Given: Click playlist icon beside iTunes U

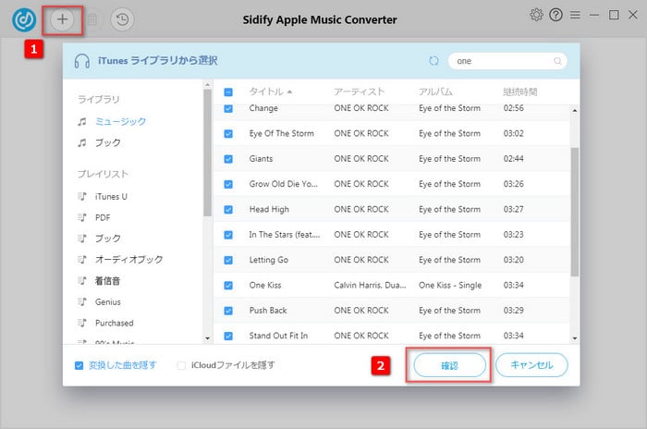Looking at the screenshot, I should [82, 197].
